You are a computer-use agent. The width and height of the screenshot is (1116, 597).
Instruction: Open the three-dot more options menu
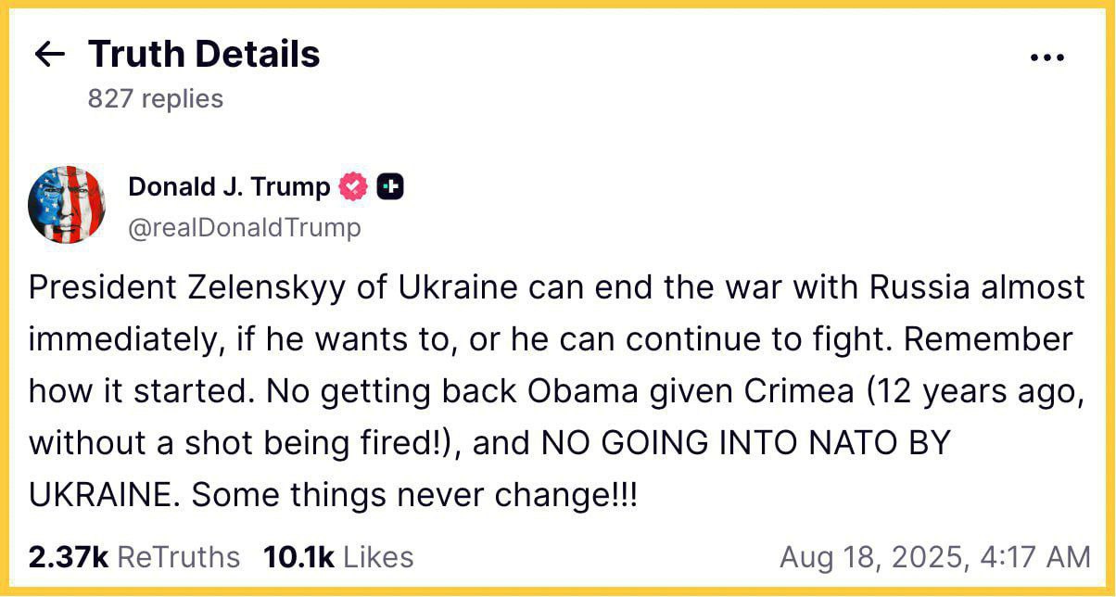[x=1046, y=58]
